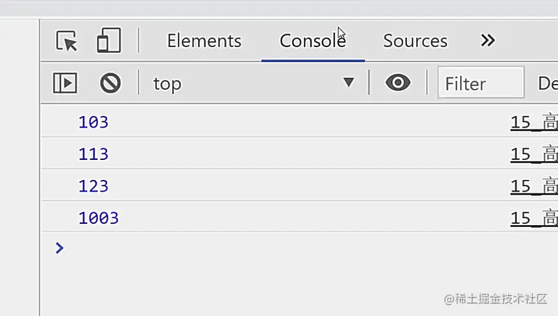Image resolution: width=558 pixels, height=316 pixels.
Task: Create a live expression with eye icon
Action: point(398,83)
